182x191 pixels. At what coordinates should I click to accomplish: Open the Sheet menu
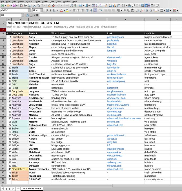[45, 1]
